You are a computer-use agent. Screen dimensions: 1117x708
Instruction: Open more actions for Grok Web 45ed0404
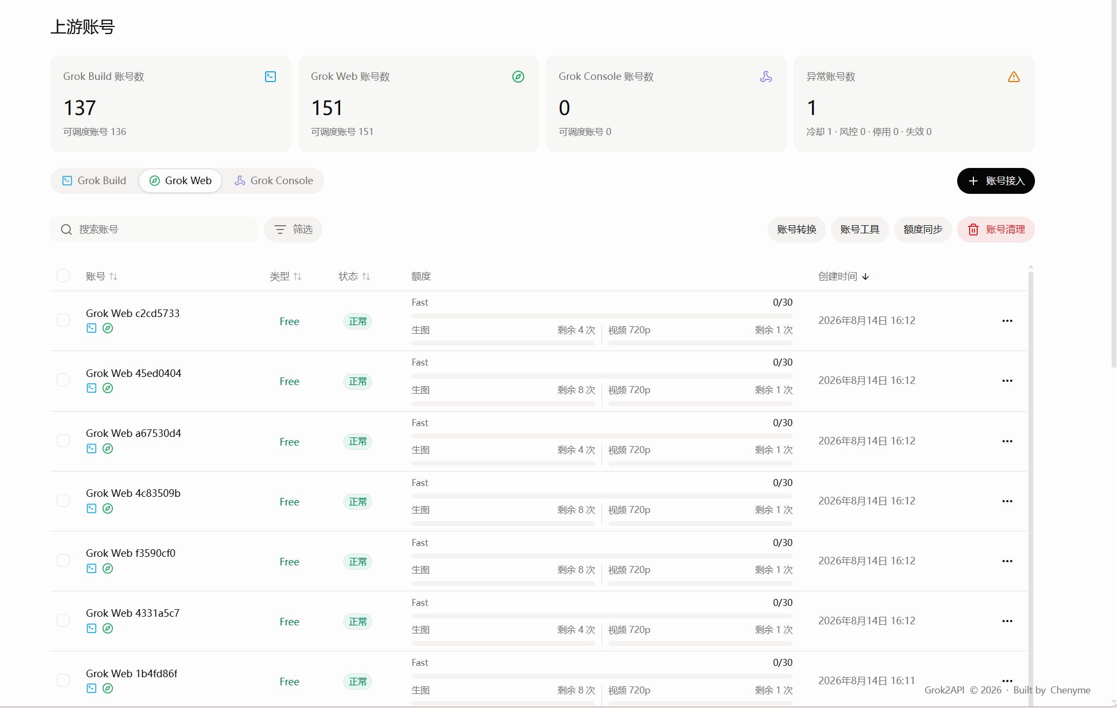tap(1007, 381)
